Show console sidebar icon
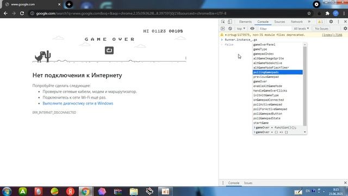 (222, 28)
